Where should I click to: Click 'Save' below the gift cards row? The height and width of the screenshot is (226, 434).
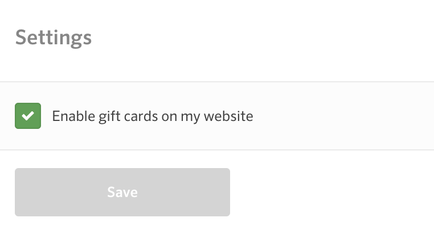click(x=122, y=192)
